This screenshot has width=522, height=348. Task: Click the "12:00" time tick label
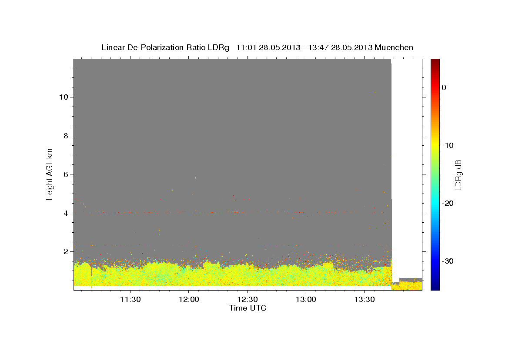pyautogui.click(x=188, y=300)
